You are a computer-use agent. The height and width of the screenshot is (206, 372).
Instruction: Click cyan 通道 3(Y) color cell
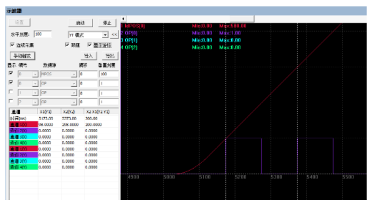(x=24, y=161)
